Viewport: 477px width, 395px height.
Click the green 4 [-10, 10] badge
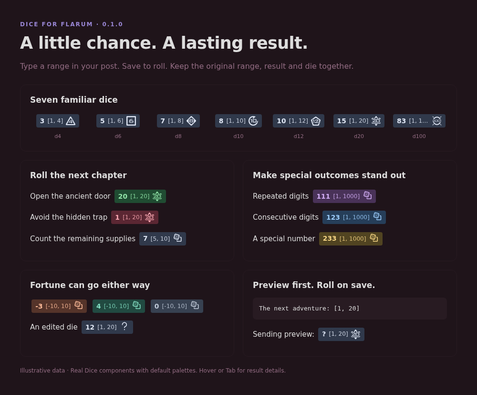click(119, 306)
